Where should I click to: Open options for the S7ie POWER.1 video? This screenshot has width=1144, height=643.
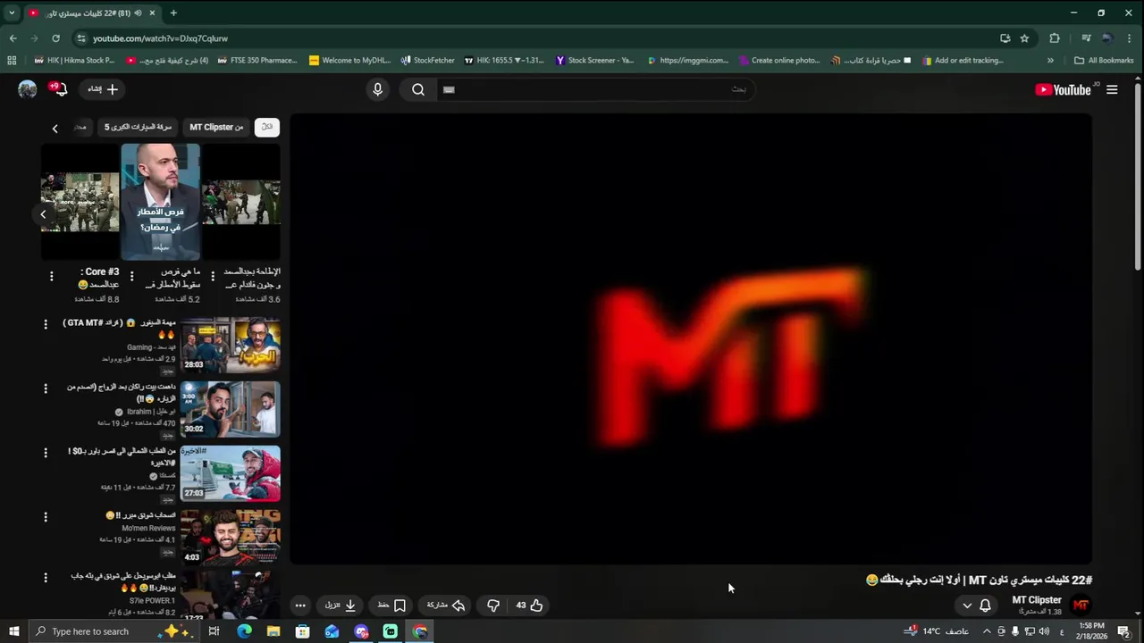coord(46,578)
